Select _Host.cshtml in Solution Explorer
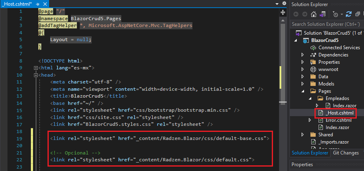 [339, 113]
